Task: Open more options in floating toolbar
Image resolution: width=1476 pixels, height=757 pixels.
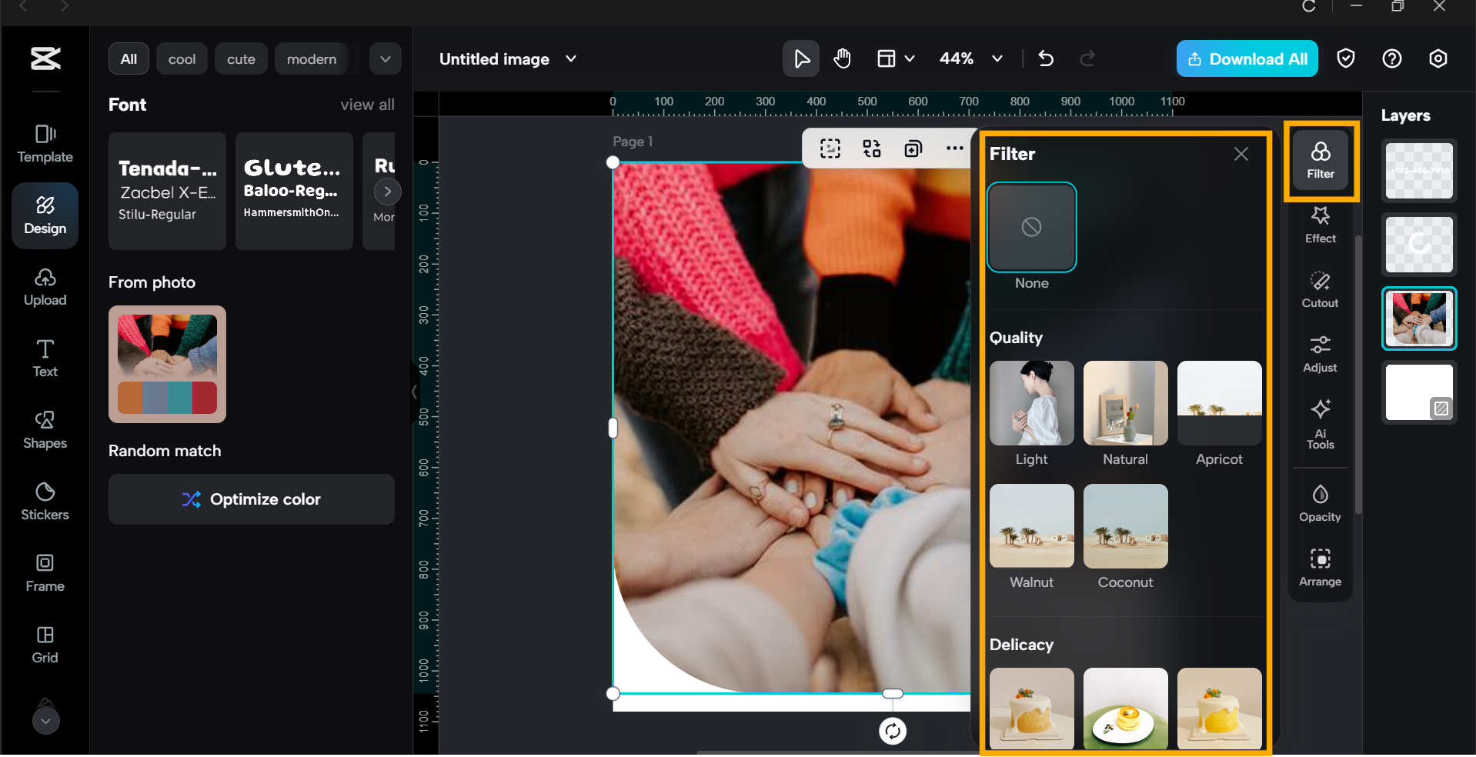Action: pos(955,148)
